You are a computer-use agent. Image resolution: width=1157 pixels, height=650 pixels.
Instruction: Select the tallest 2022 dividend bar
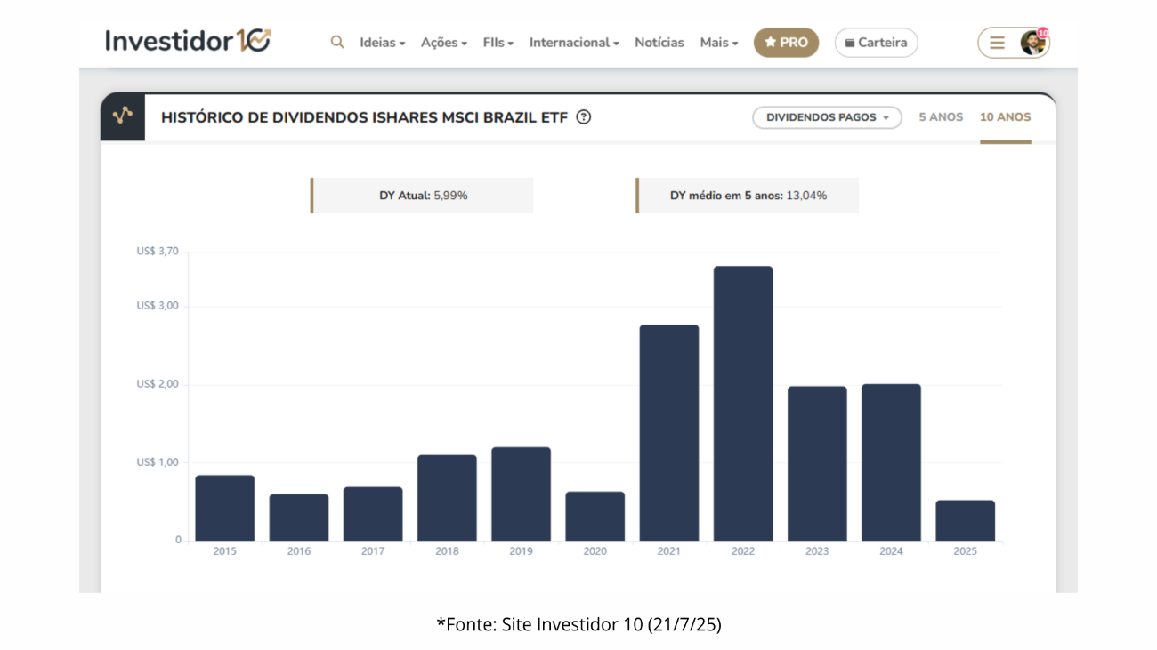[743, 404]
